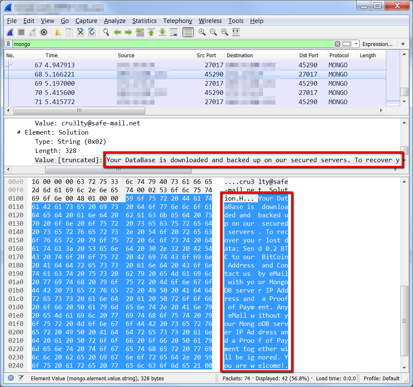Image resolution: width=413 pixels, height=387 pixels.
Task: Start capture with the shark fin icon
Action: (10, 33)
